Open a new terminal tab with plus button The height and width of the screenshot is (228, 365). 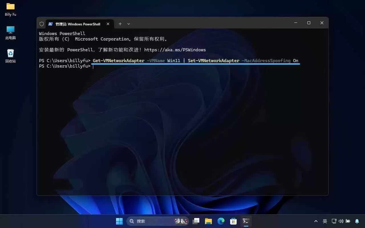[x=120, y=24]
